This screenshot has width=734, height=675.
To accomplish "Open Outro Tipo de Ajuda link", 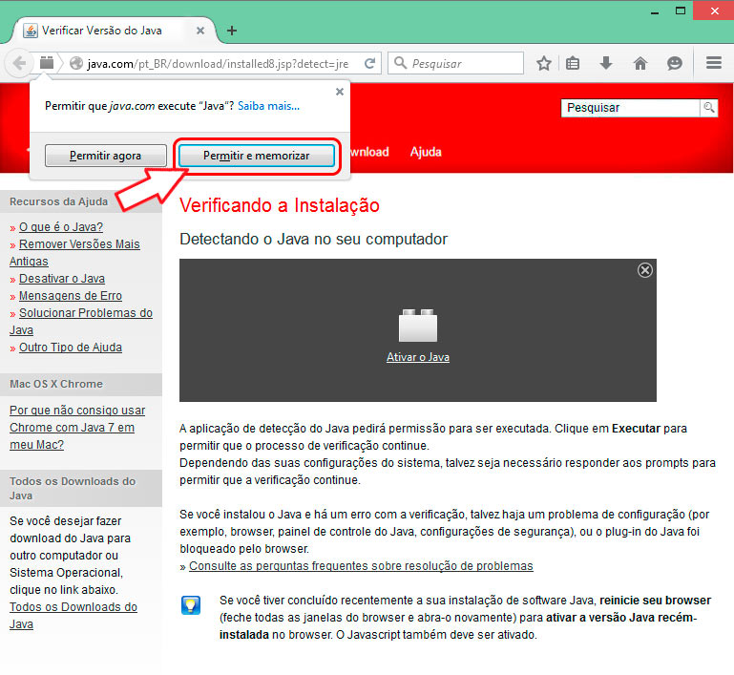I will coord(71,348).
